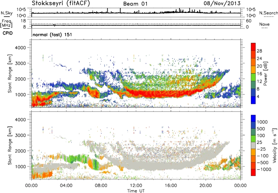Click the '12:00' time axis label

pyautogui.click(x=136, y=185)
